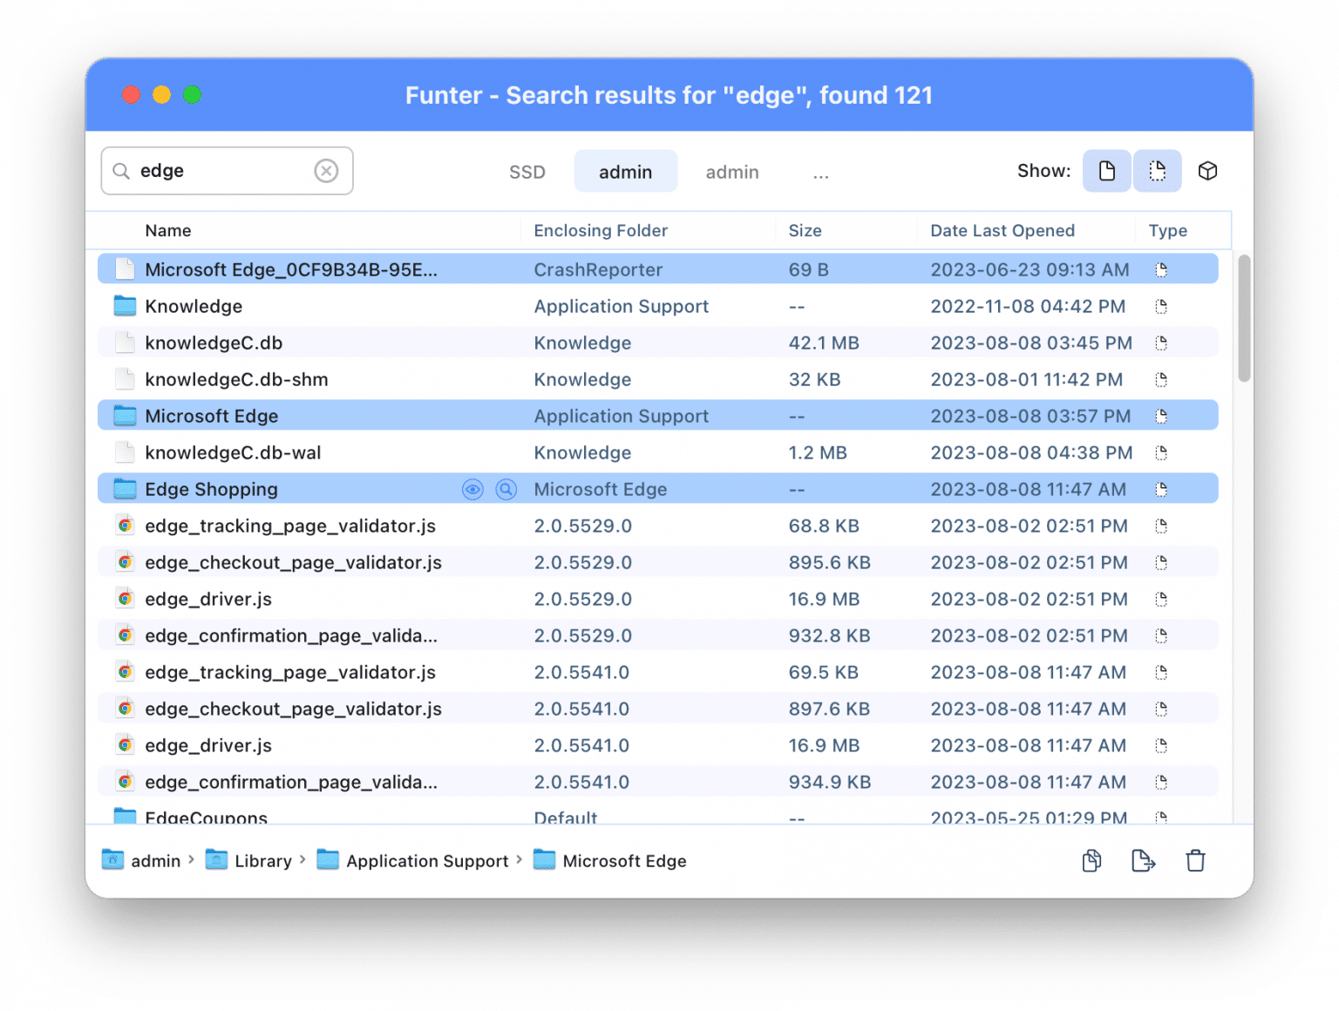Screen dimensions: 1339x1011
Task: Click the move-to icon at bottom right
Action: (1143, 860)
